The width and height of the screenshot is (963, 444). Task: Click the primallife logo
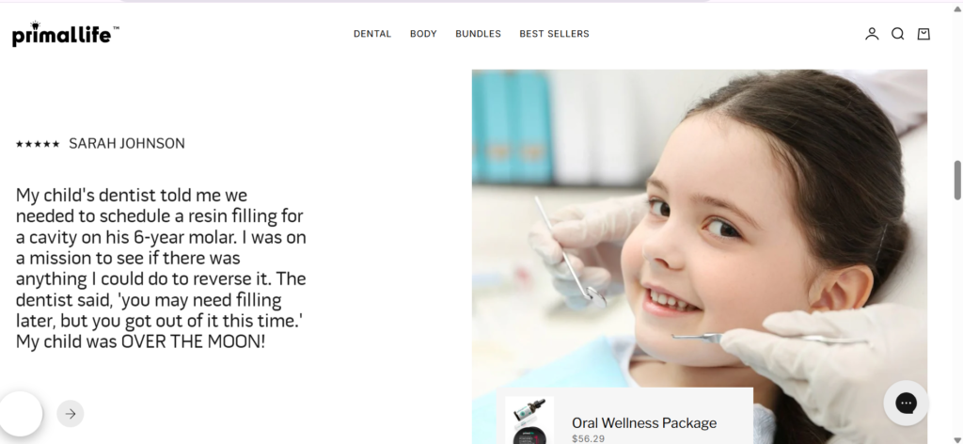(x=65, y=34)
